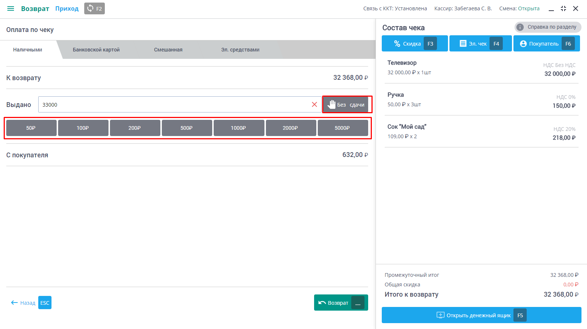
Task: Select Приход mode in header
Action: point(67,8)
